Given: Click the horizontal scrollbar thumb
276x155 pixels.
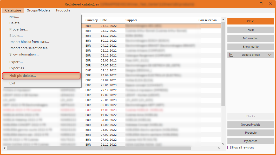Looking at the screenshot, I should click(99, 148).
